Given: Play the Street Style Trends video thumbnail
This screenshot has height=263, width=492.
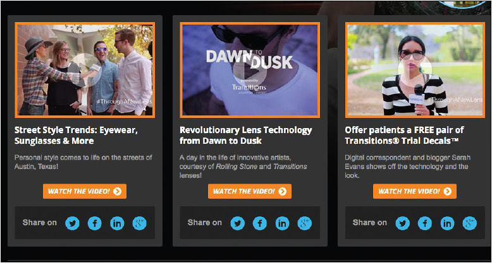Looking at the screenshot, I should pos(85,70).
